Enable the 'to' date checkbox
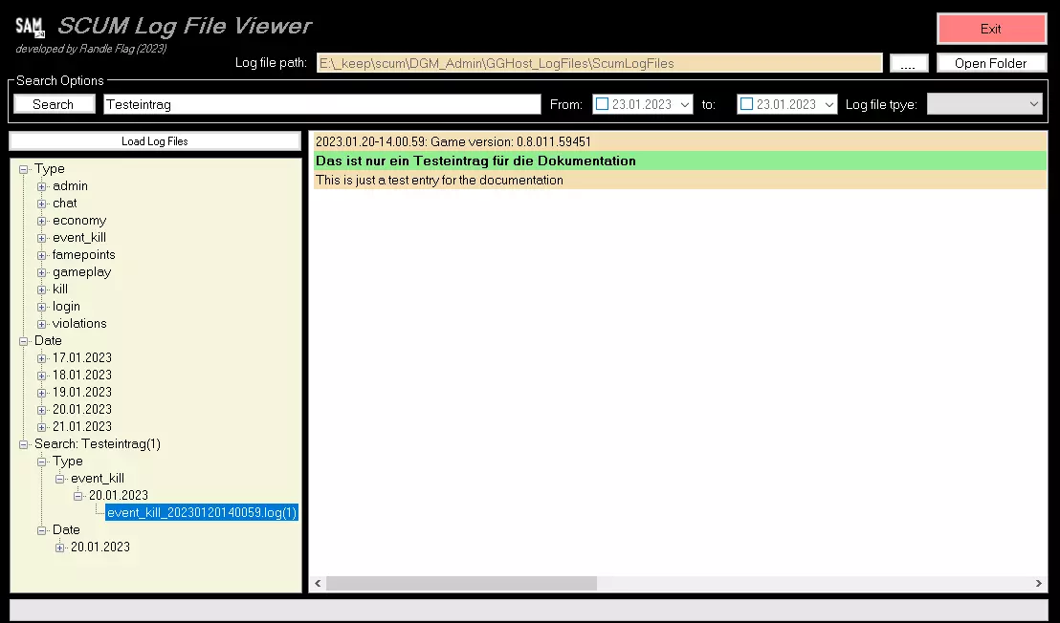 pos(746,104)
